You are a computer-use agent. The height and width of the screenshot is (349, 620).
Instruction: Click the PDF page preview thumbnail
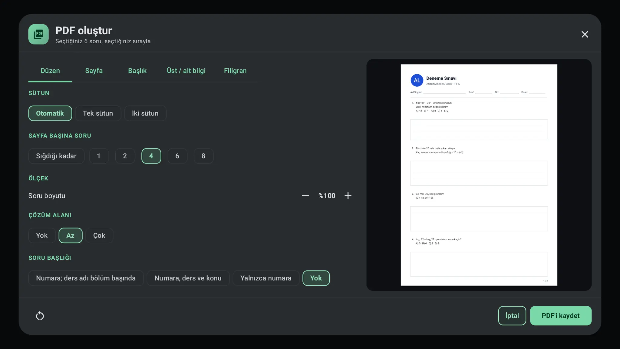point(479,175)
